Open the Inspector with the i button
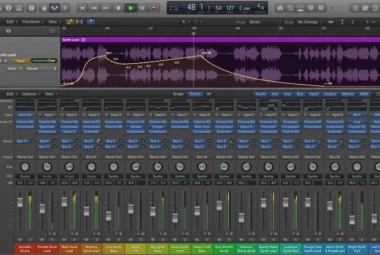 pos(9,8)
